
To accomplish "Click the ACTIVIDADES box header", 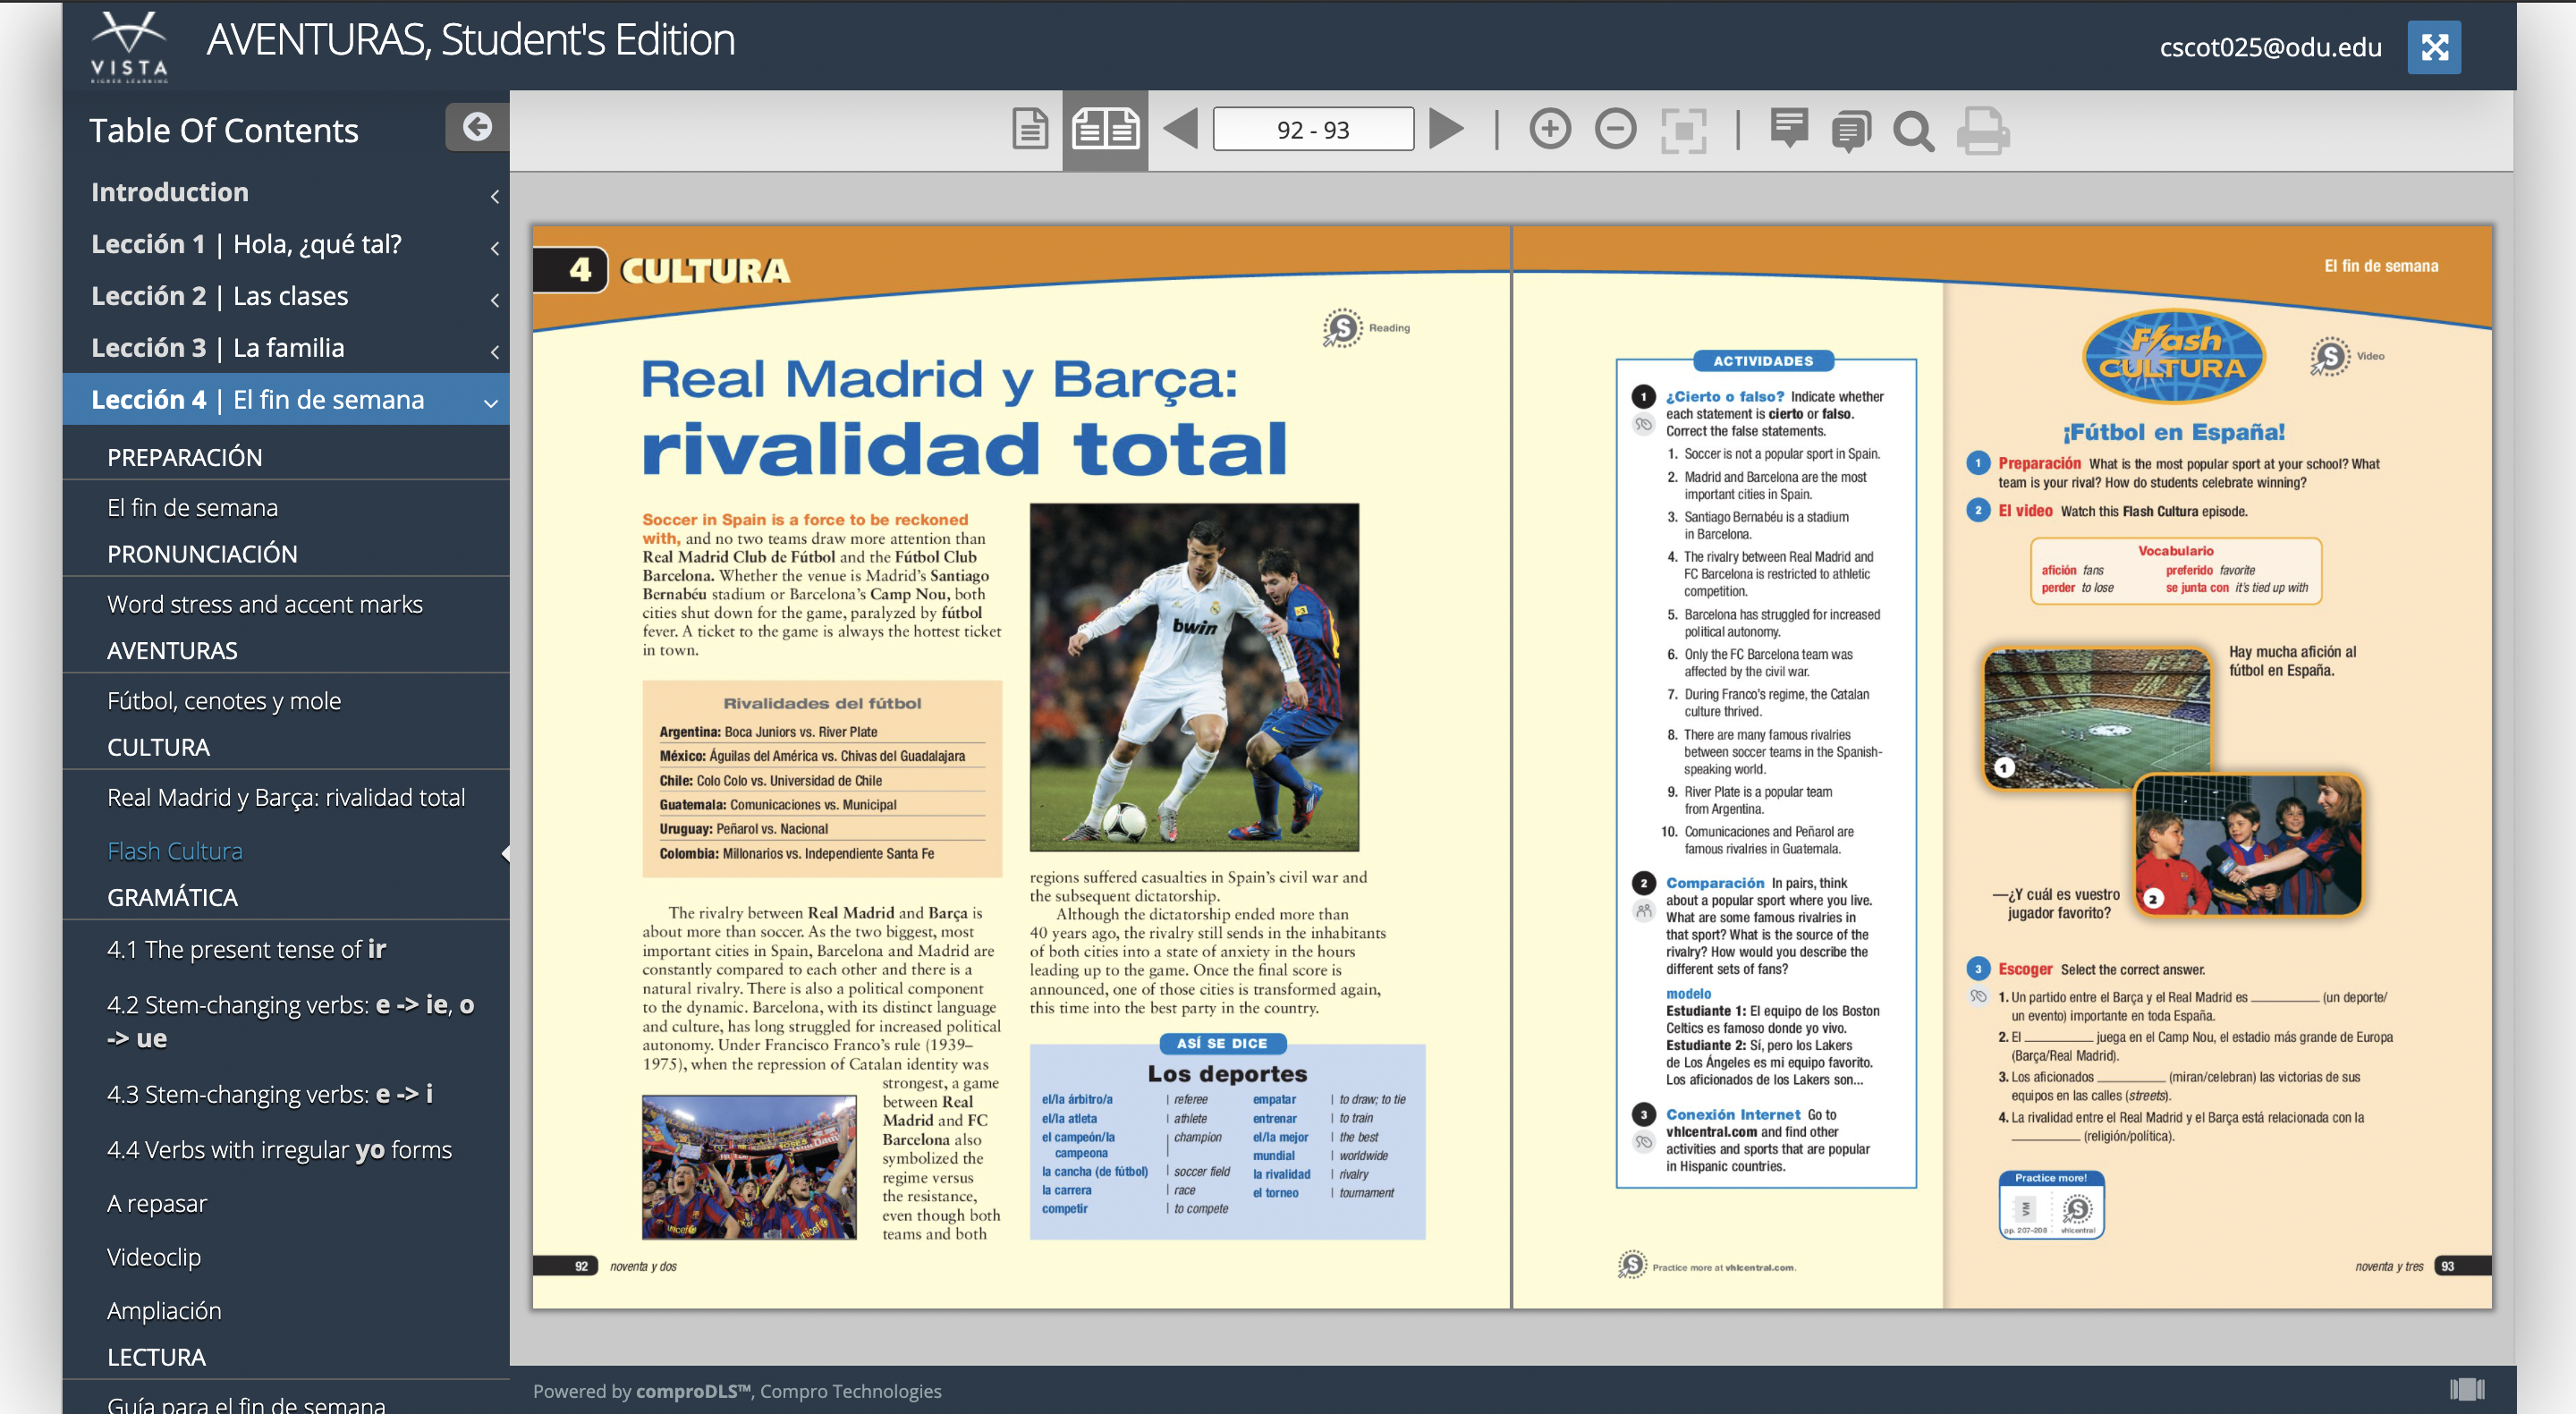I will click(1763, 361).
